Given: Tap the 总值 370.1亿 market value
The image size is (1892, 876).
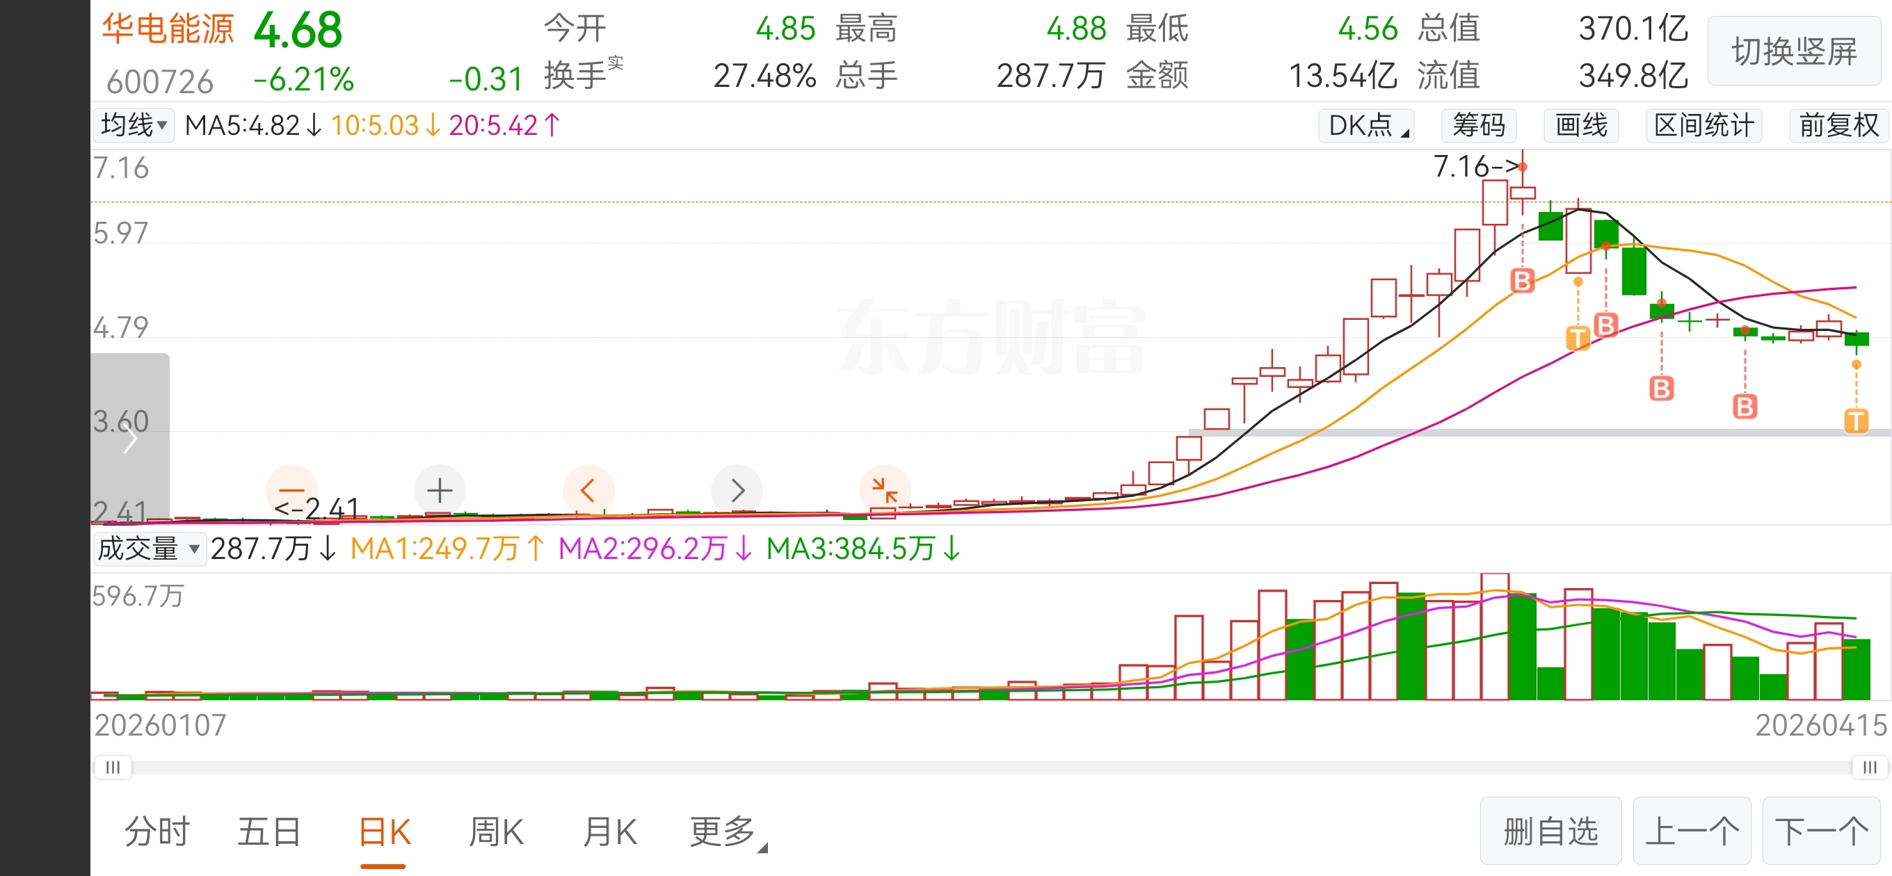Looking at the screenshot, I should [x=1553, y=29].
